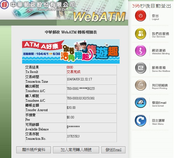Click the Fee row label

tap(30, 117)
